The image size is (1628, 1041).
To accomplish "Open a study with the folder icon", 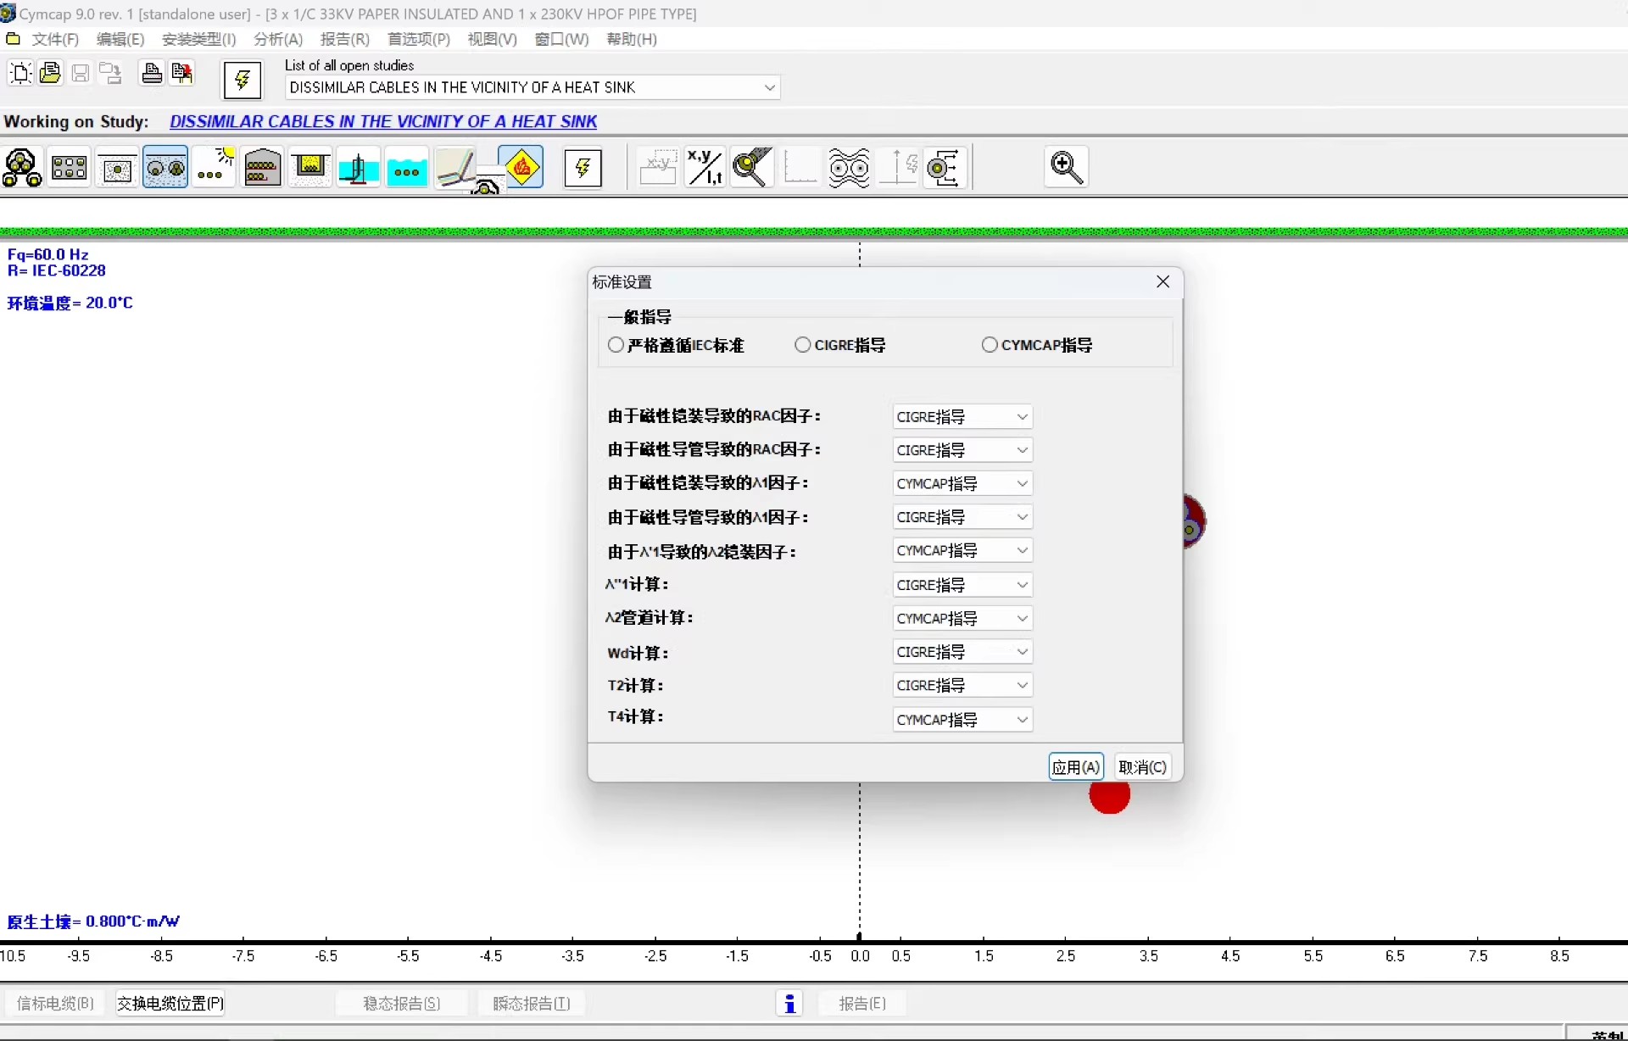I will point(50,73).
